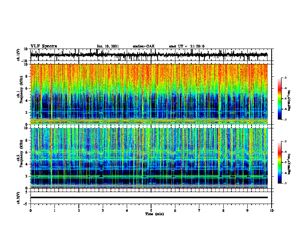Image resolution: width=306 pixels, height=236 pixels.
Task: Click the VLF Spectra title
Action: coord(44,46)
